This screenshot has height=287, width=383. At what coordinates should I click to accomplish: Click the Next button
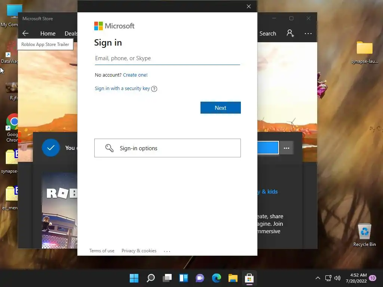[x=221, y=108]
